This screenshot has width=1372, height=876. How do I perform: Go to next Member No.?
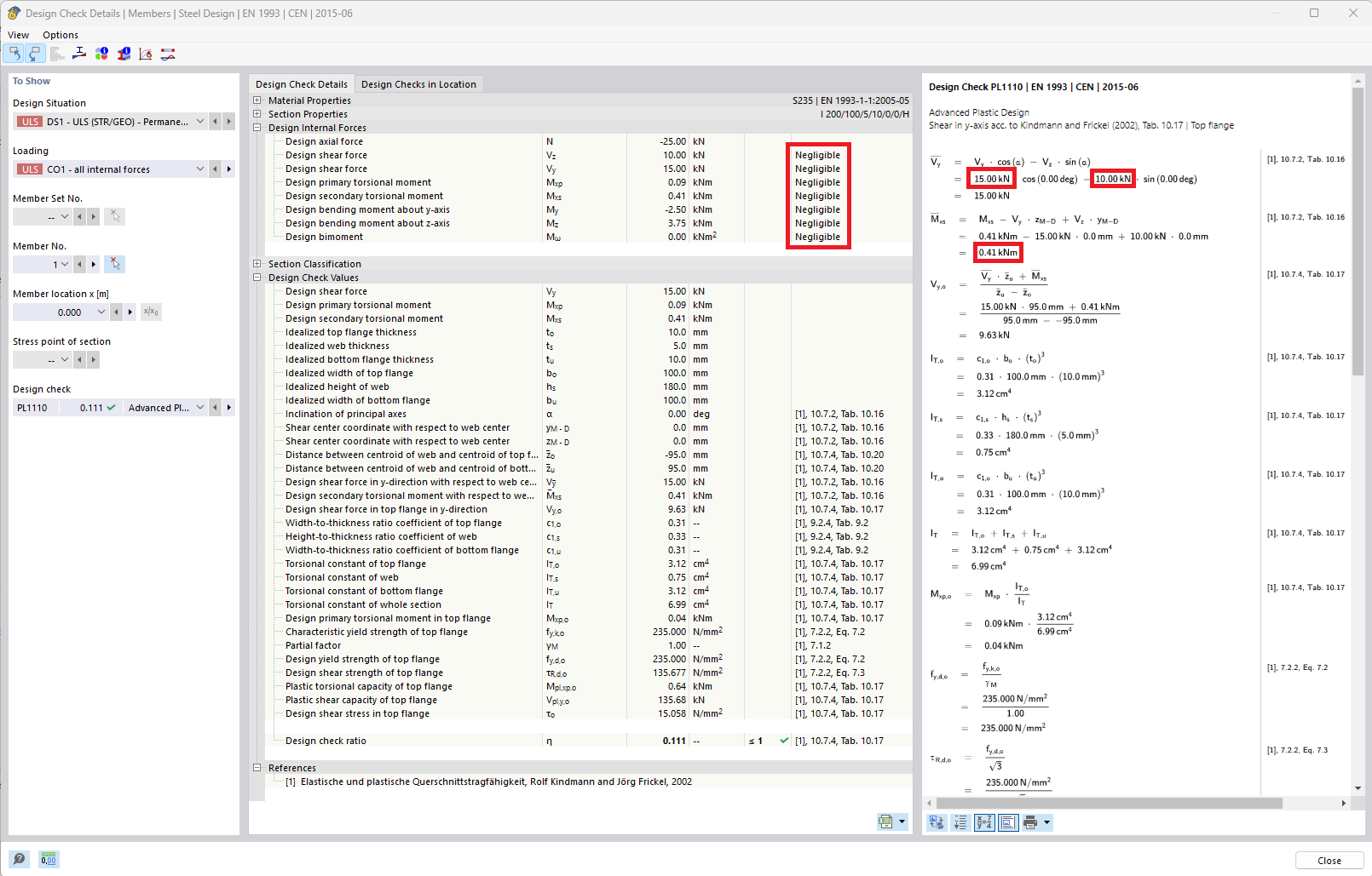pyautogui.click(x=93, y=265)
